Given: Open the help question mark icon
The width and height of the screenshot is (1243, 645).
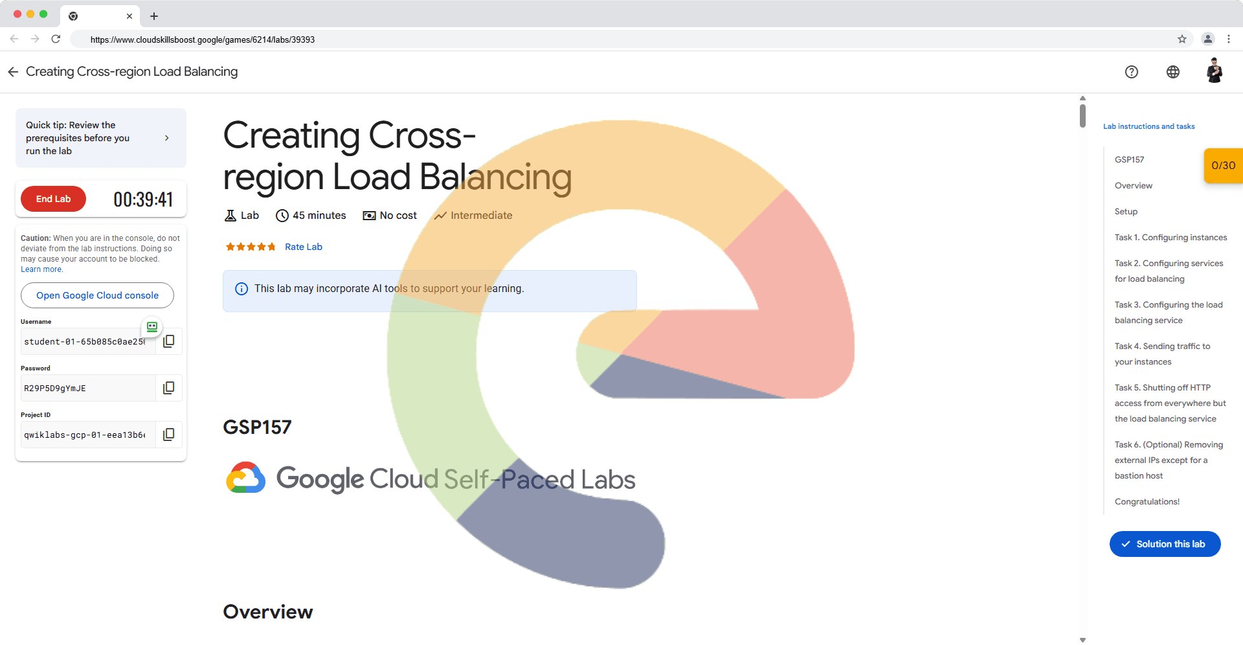Looking at the screenshot, I should coord(1131,72).
